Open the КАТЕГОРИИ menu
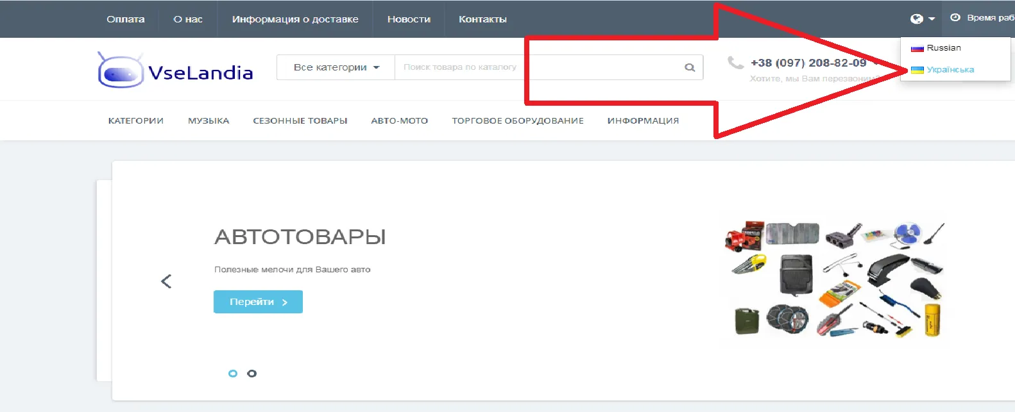 click(x=136, y=120)
